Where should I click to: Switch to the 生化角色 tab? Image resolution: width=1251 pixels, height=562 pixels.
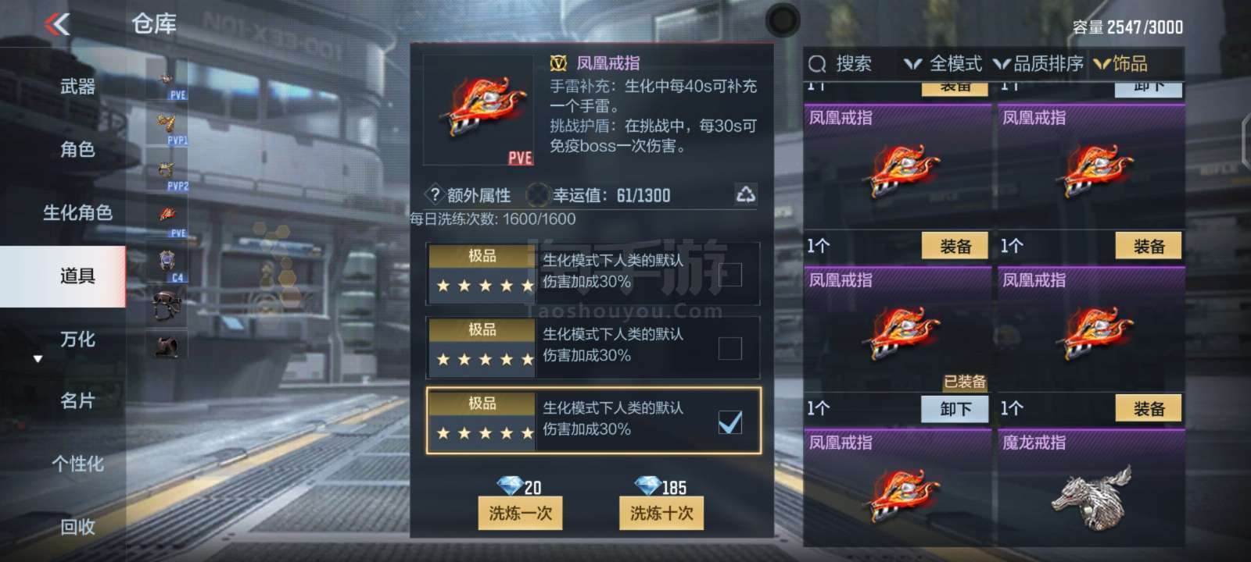(x=77, y=212)
